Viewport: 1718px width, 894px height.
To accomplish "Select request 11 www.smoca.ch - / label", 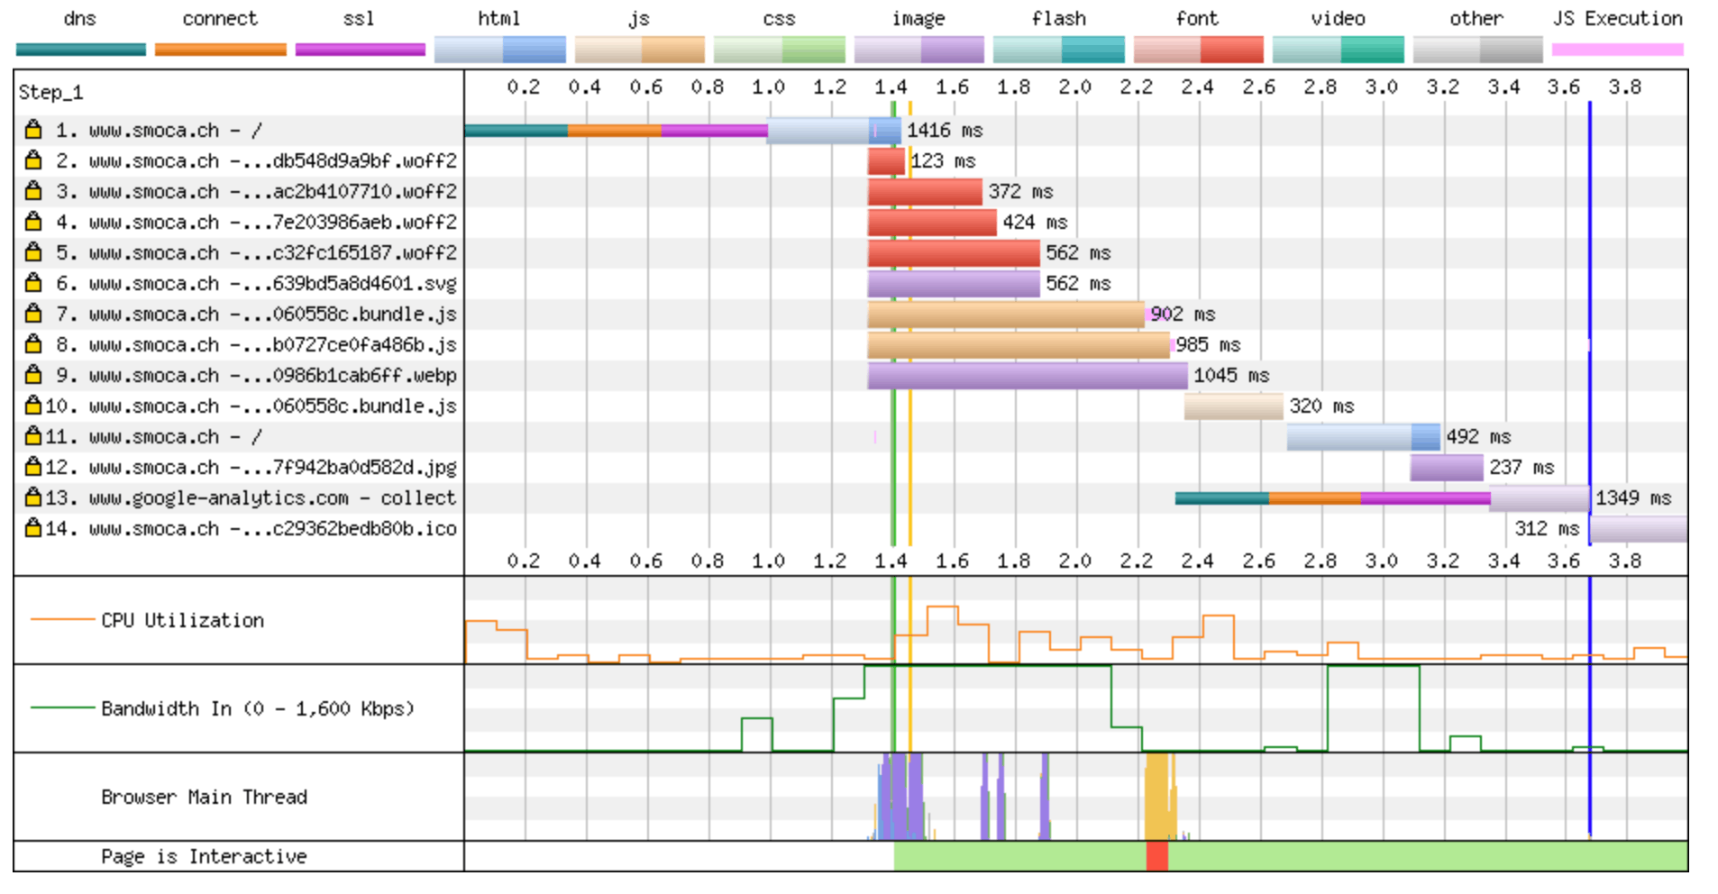I will 154,437.
